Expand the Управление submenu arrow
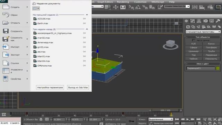222x125 pixels. [27, 71]
